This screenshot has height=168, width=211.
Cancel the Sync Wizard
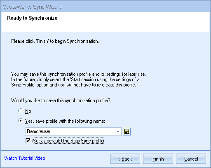(x=191, y=159)
